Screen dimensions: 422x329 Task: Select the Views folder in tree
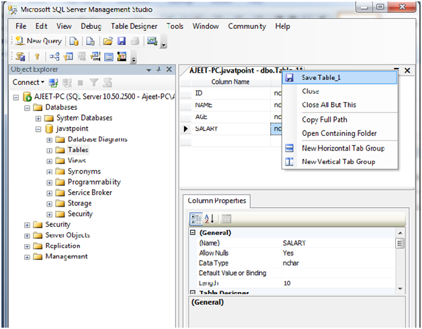click(77, 161)
